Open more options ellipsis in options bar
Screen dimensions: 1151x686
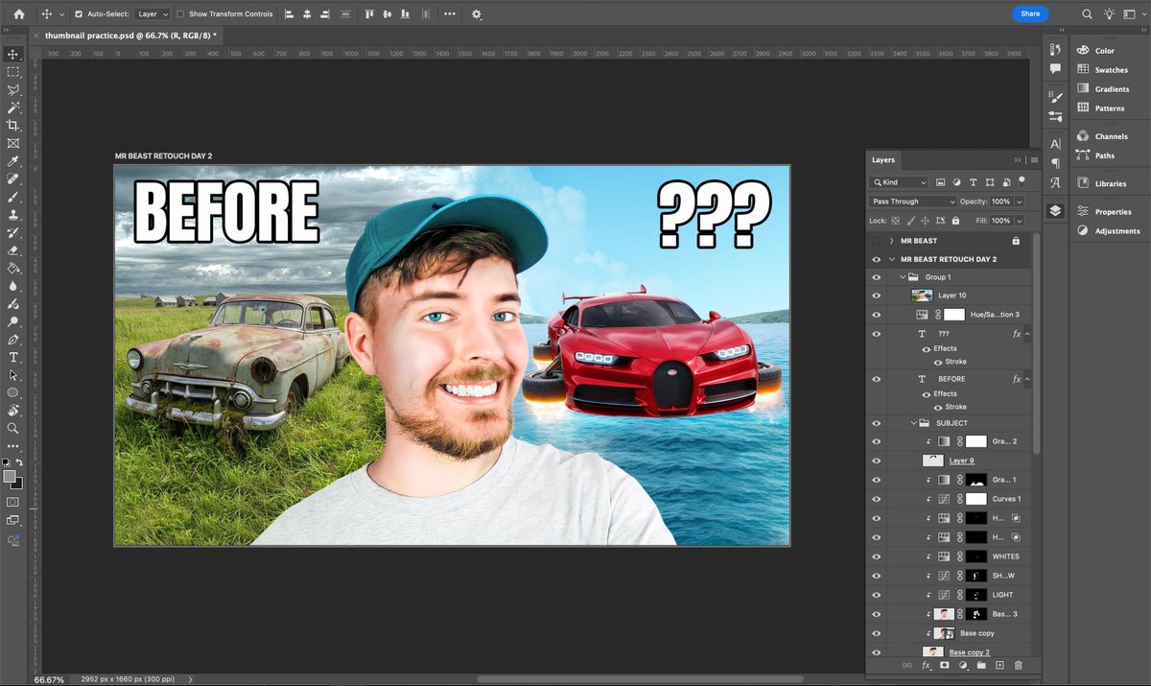click(x=450, y=14)
